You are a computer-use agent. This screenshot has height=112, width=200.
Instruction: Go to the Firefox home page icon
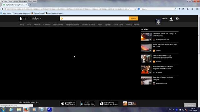tap(192, 9)
